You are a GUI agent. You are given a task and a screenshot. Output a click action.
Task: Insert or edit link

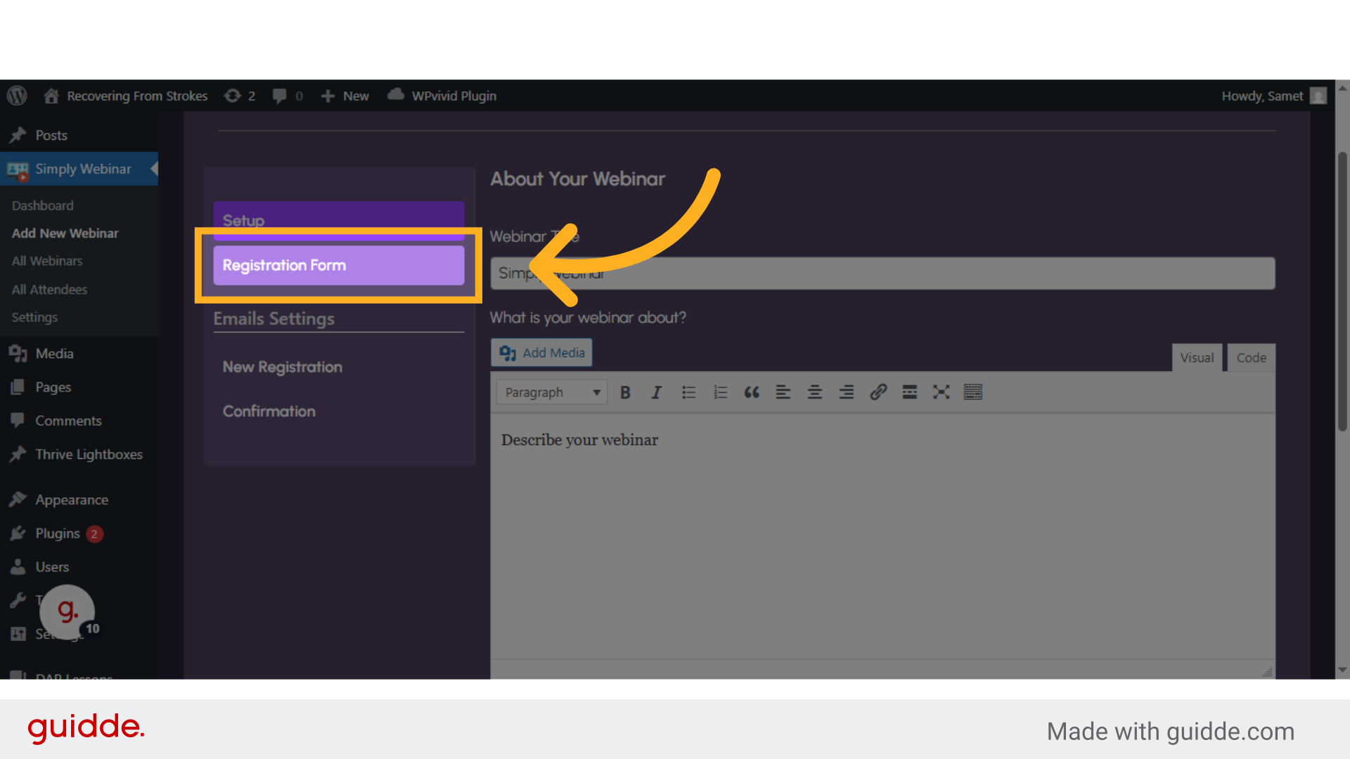tap(878, 392)
